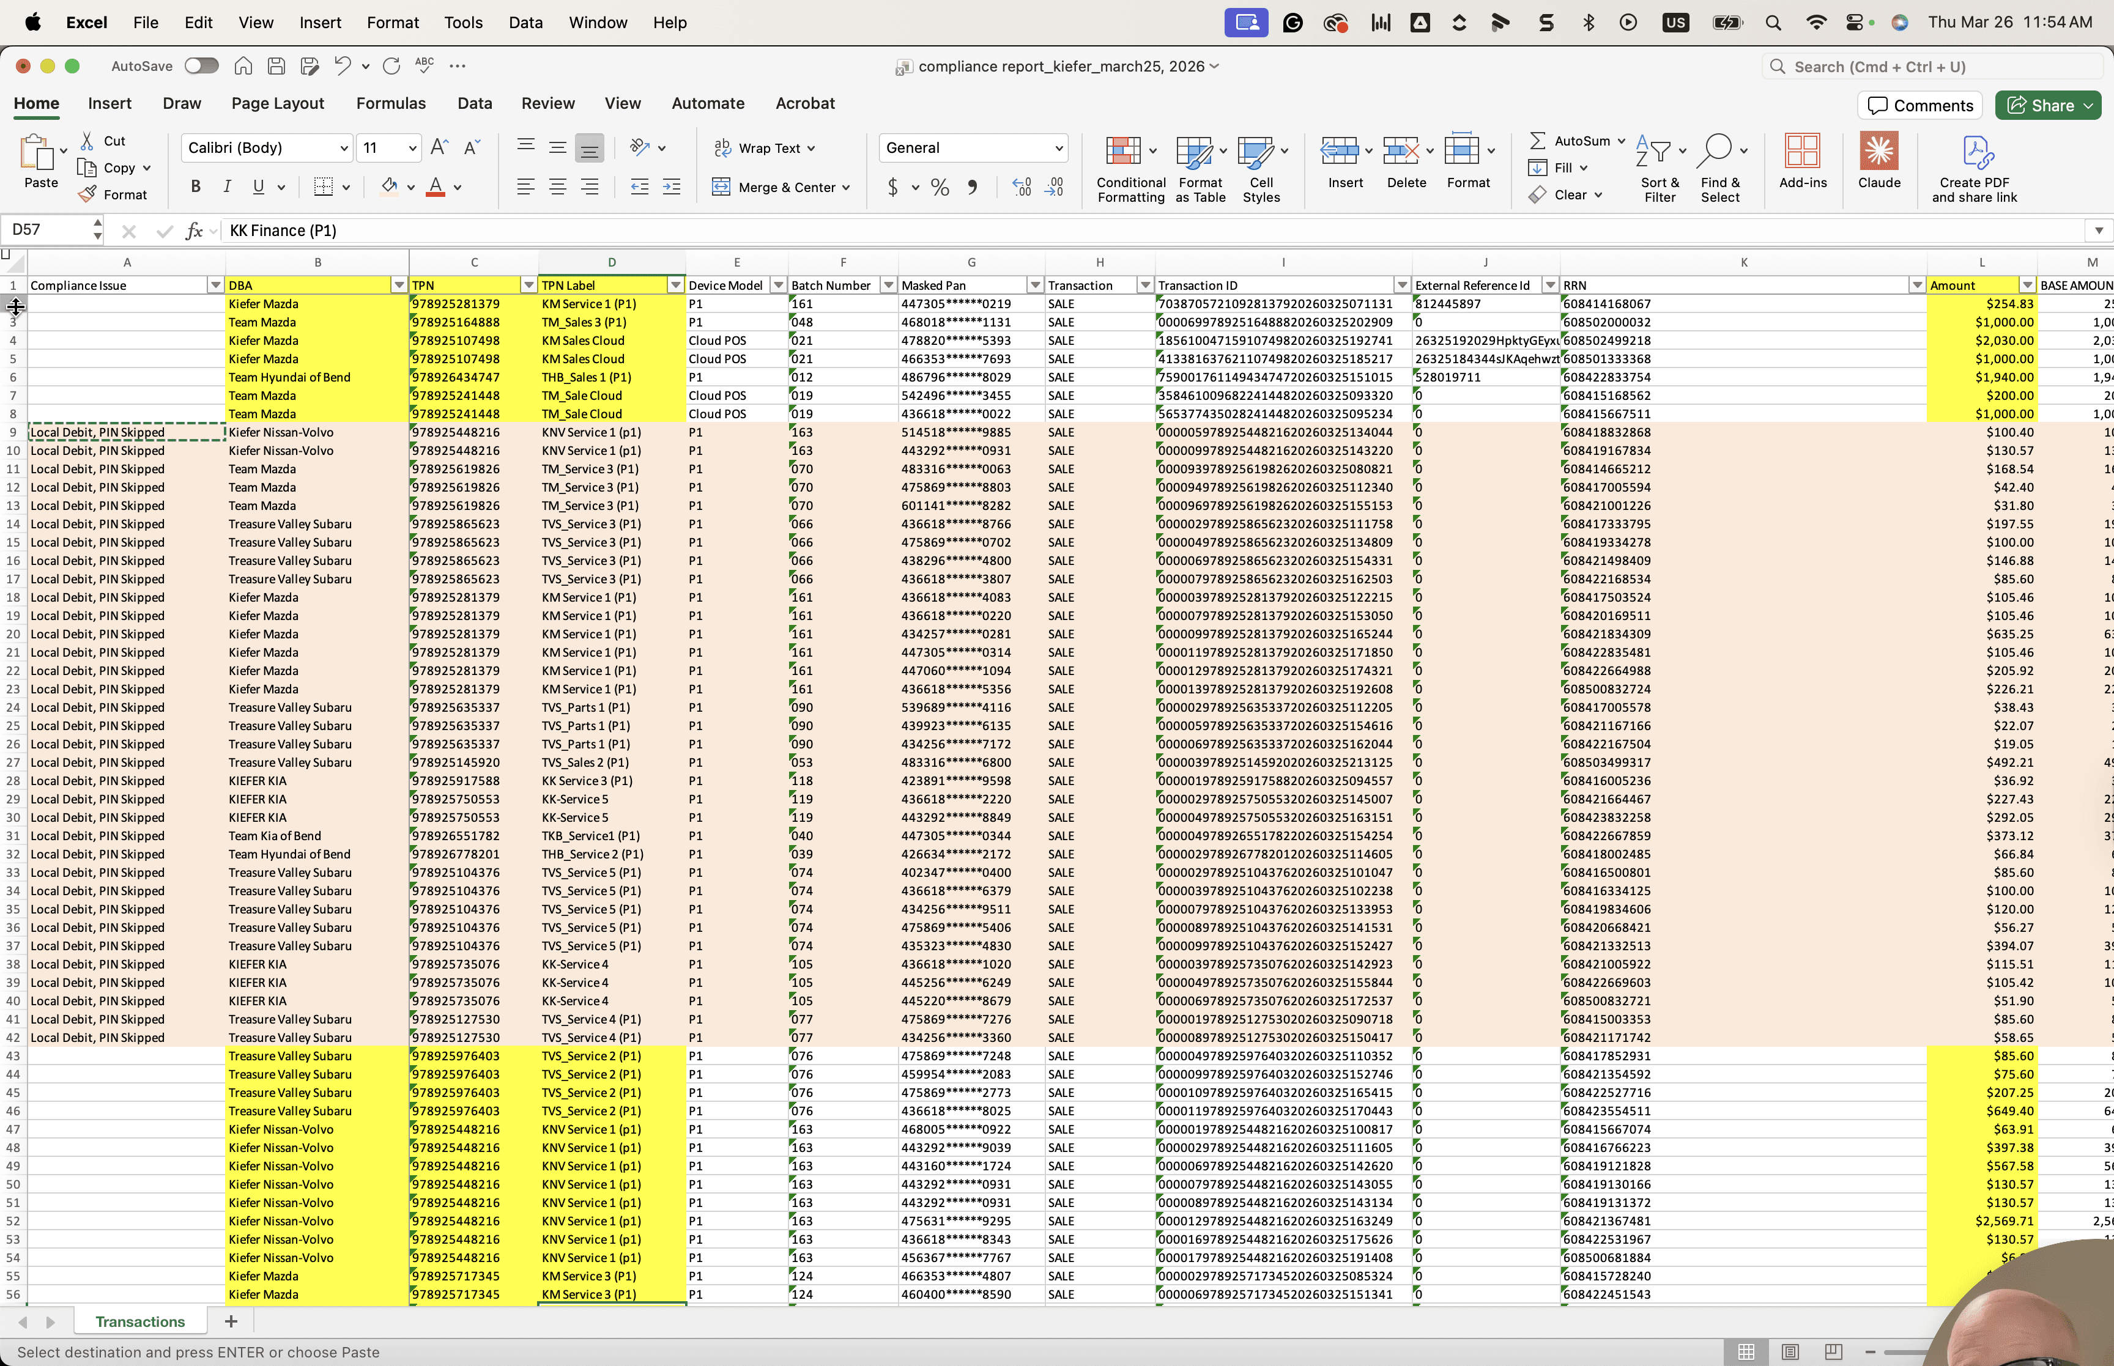Select the Transactions sheet tab
The image size is (2114, 1366).
140,1321
